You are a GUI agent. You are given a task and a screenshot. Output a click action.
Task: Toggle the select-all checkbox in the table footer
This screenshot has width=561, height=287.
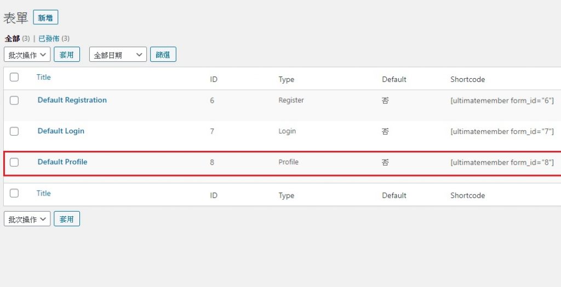(x=14, y=193)
